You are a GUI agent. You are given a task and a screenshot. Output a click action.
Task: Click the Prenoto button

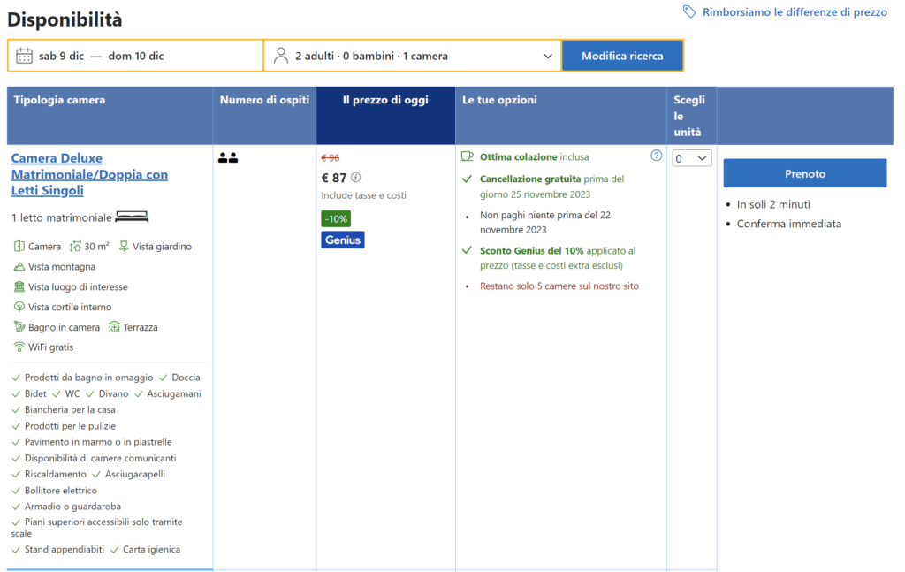[804, 173]
